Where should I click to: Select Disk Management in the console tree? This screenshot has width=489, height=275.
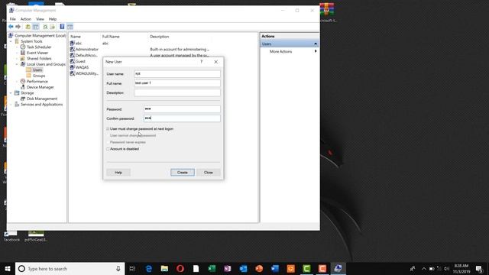coord(42,99)
